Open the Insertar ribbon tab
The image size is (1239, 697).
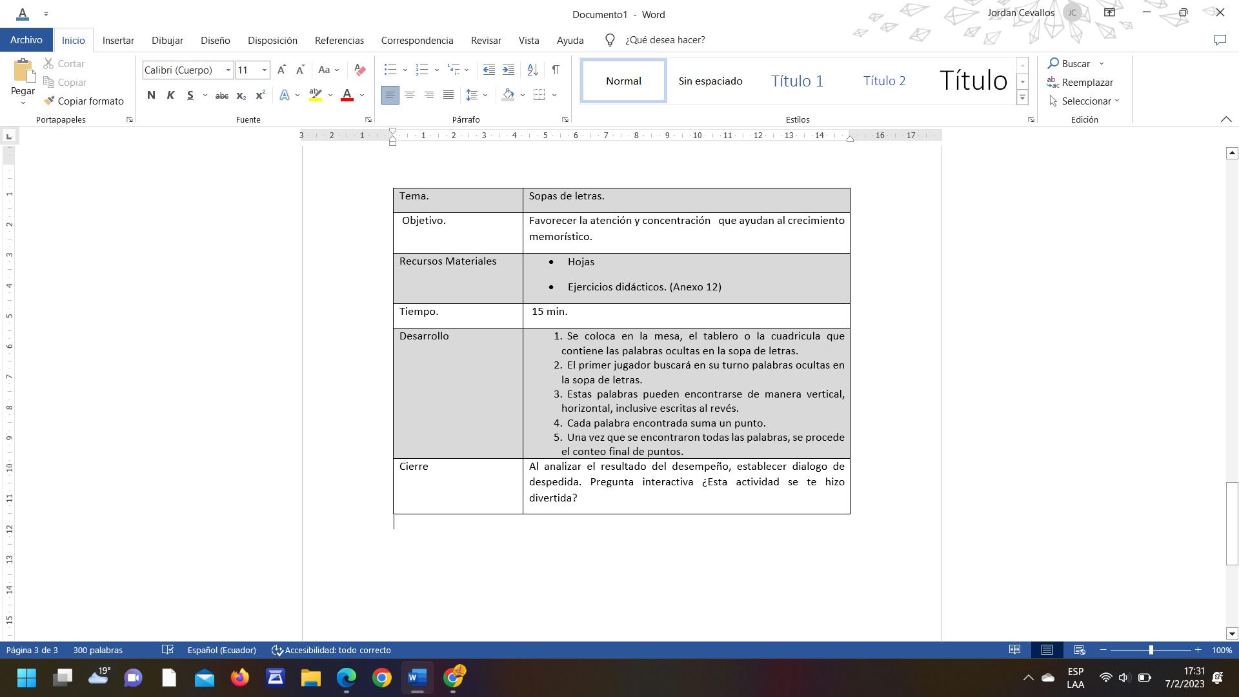118,40
